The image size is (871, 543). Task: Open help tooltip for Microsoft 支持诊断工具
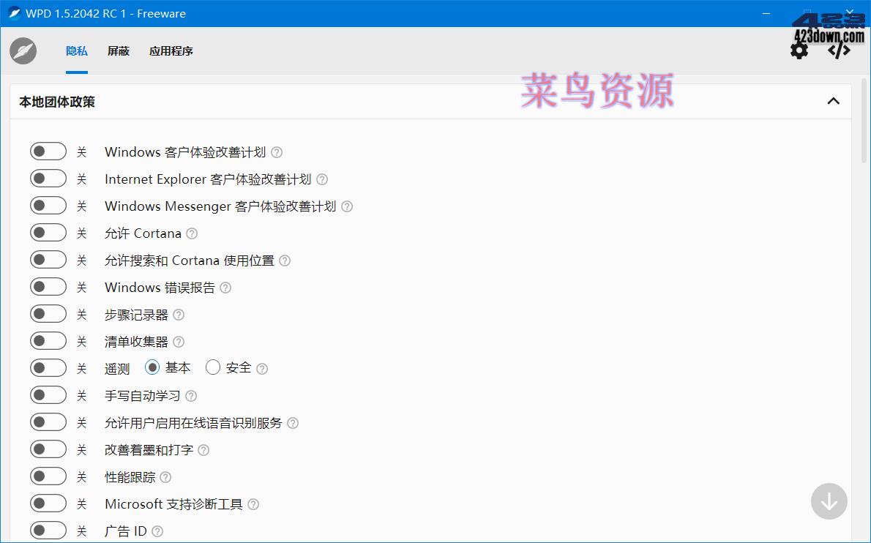(253, 503)
